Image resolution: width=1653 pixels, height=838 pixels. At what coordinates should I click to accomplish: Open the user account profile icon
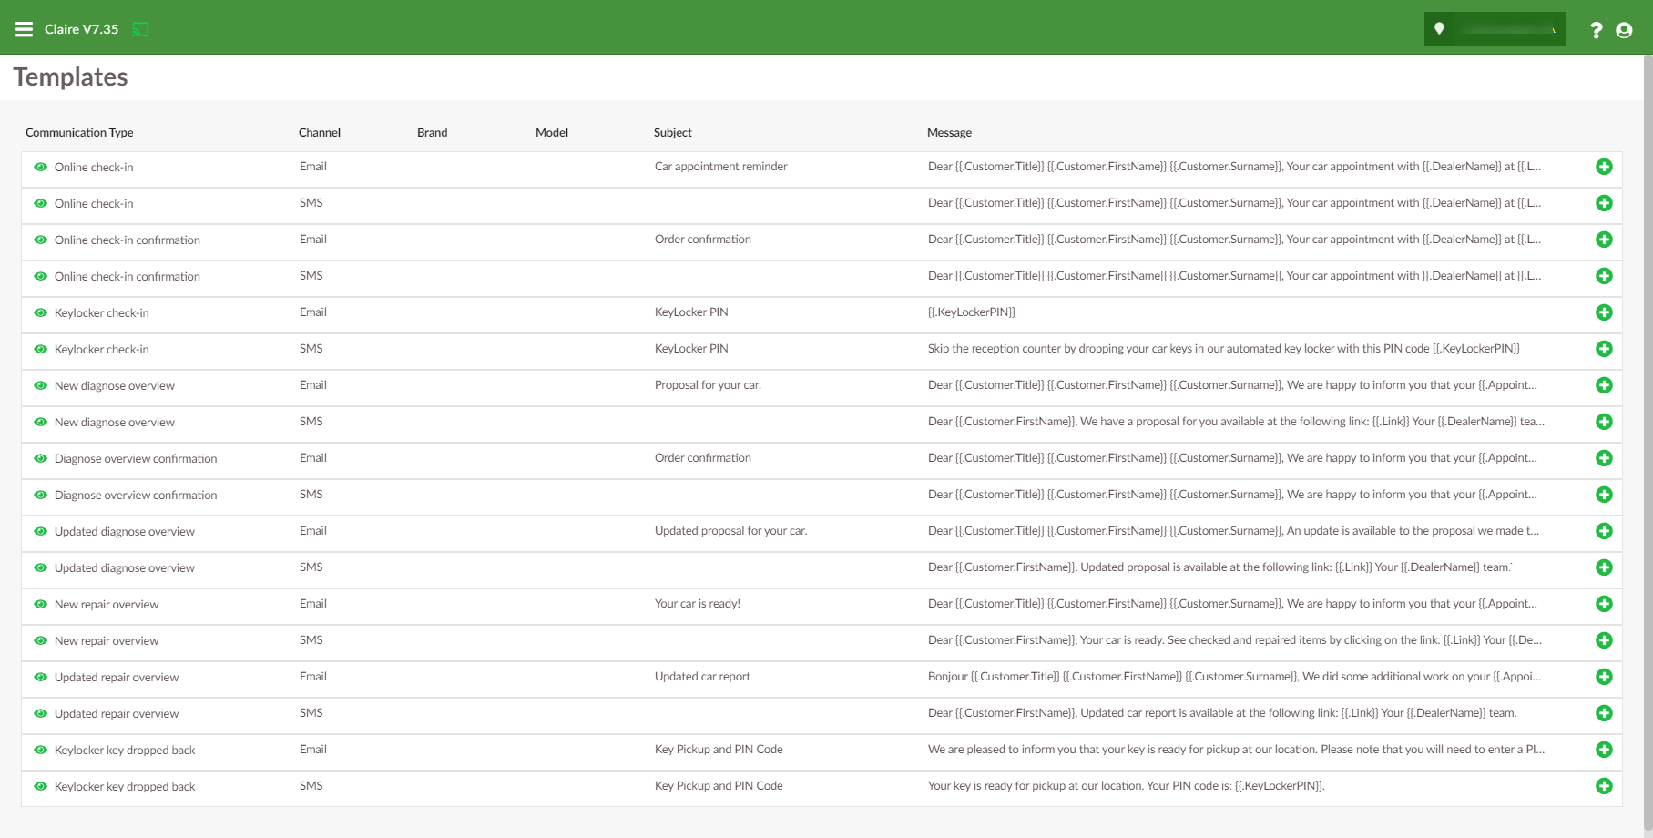tap(1624, 30)
